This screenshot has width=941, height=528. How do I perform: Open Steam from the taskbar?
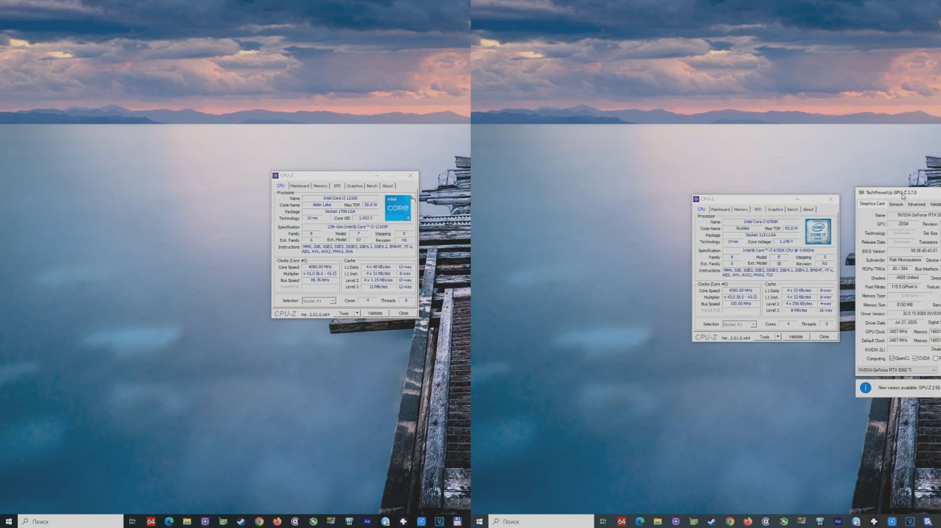tap(240, 522)
